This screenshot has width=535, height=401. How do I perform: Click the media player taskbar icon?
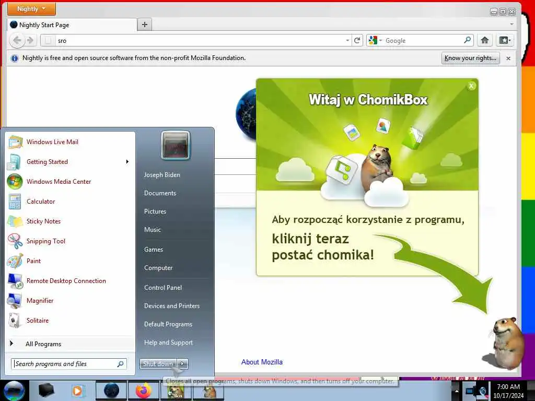[x=78, y=391]
